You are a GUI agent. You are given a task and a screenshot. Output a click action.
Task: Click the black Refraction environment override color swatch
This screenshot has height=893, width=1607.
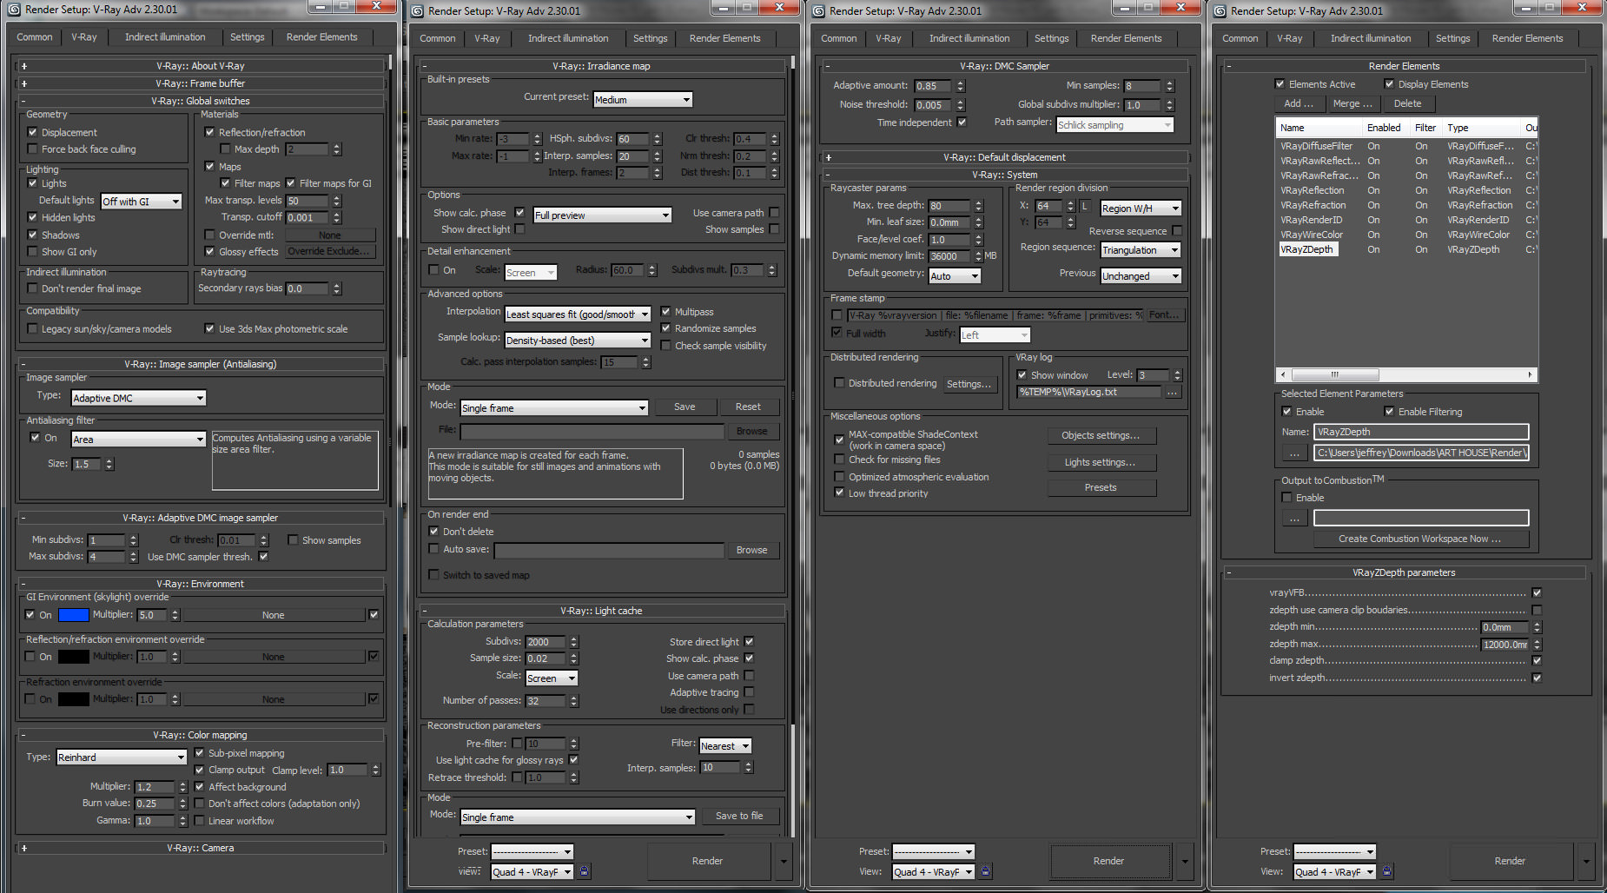click(x=73, y=699)
